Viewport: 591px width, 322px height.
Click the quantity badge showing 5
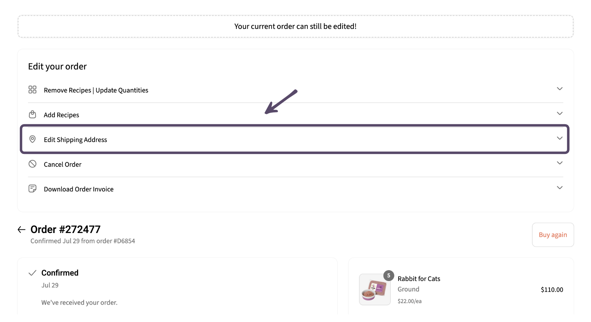(389, 276)
